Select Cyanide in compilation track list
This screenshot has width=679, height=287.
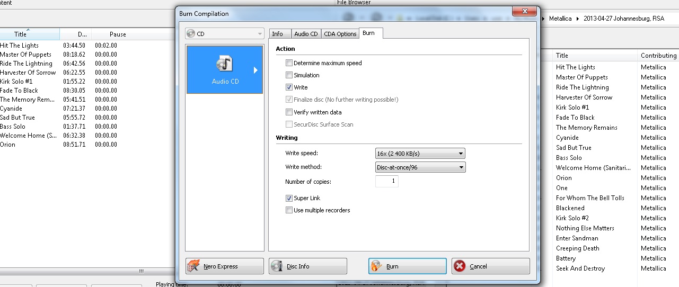11,109
